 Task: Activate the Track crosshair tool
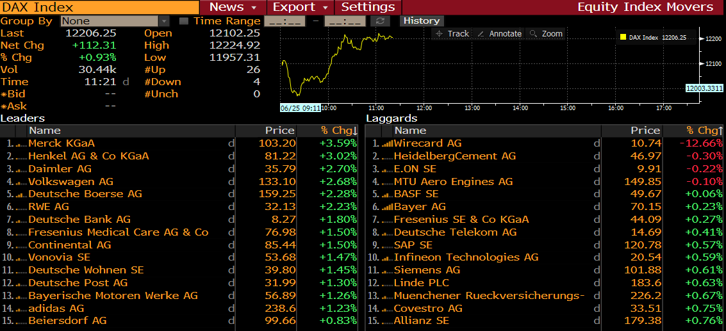coord(452,34)
